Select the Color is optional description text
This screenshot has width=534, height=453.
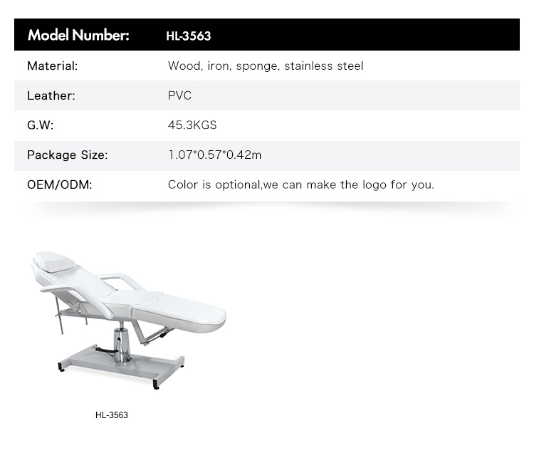(x=301, y=184)
